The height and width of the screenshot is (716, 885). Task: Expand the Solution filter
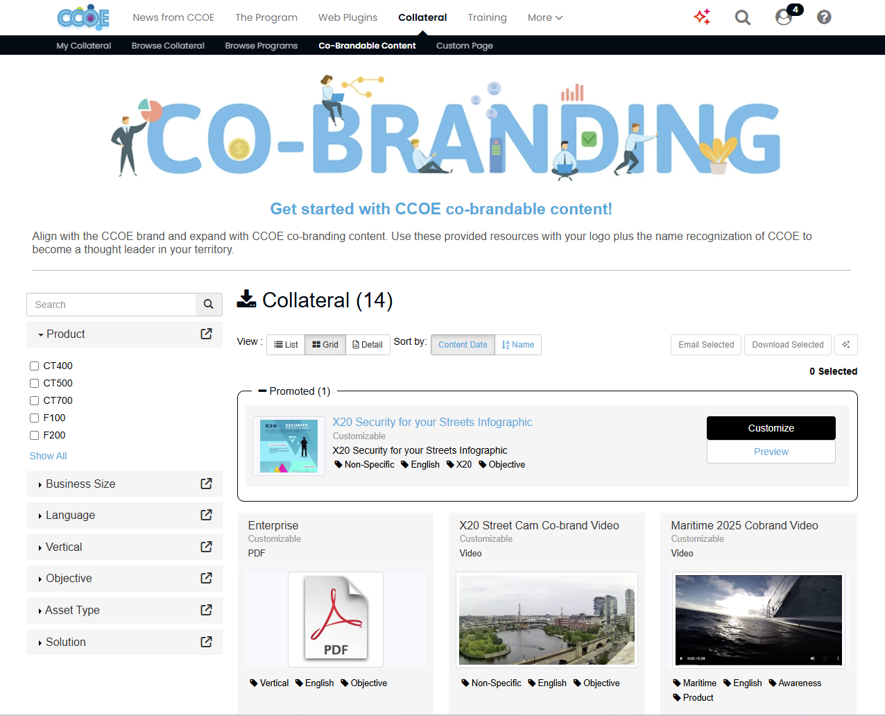coord(62,642)
